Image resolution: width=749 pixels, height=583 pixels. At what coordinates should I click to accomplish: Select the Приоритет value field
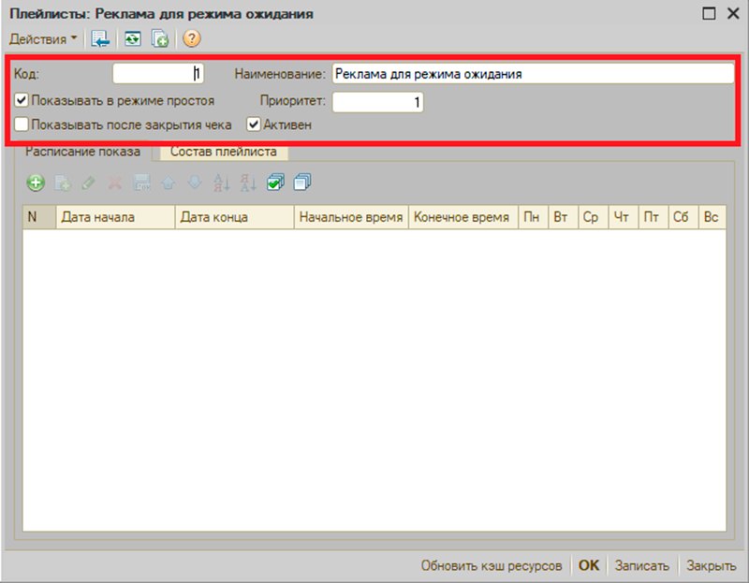click(378, 102)
